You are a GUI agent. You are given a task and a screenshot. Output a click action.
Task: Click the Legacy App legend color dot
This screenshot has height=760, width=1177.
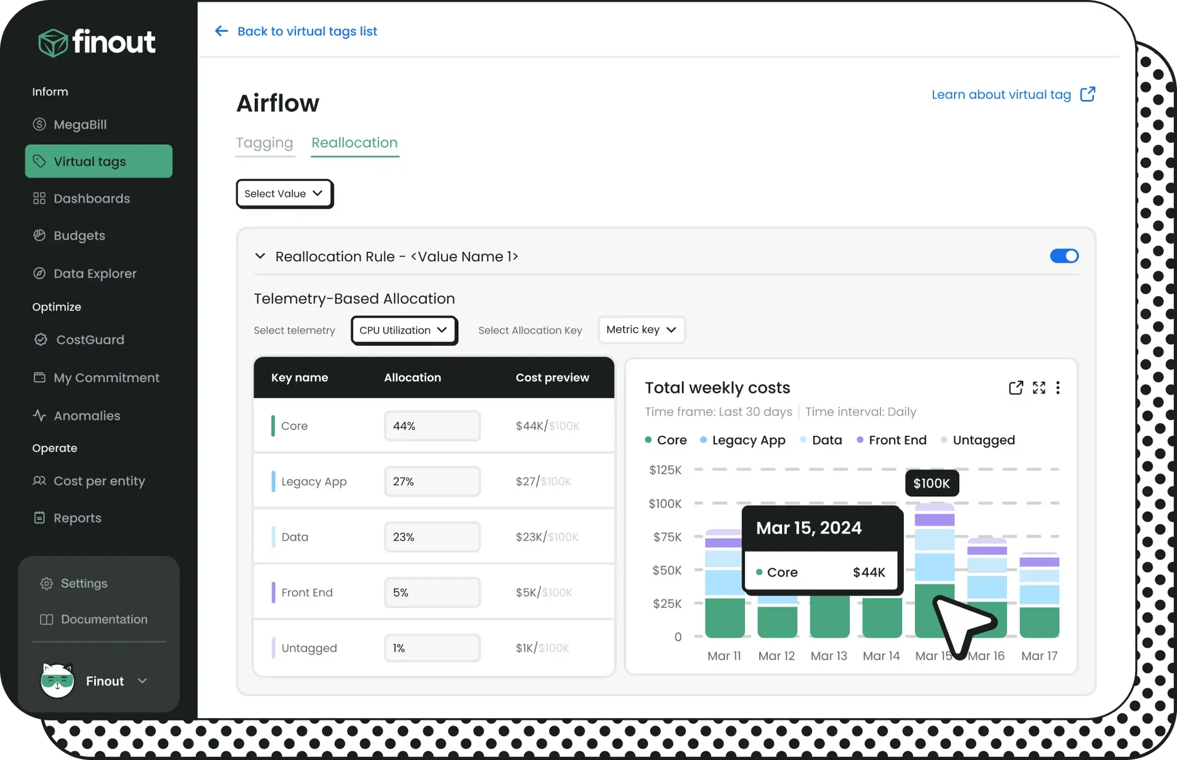(x=703, y=440)
